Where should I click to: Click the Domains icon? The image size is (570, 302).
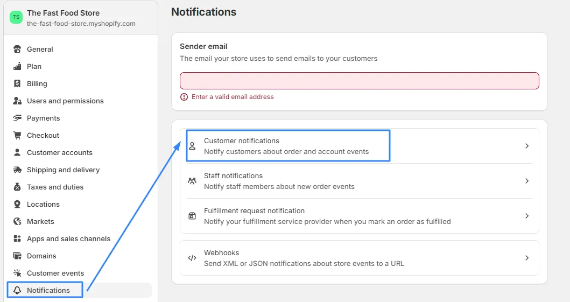click(17, 256)
